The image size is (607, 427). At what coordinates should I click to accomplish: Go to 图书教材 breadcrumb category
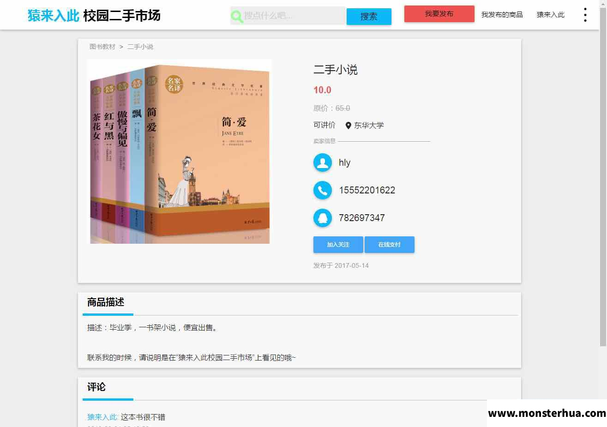(x=102, y=47)
